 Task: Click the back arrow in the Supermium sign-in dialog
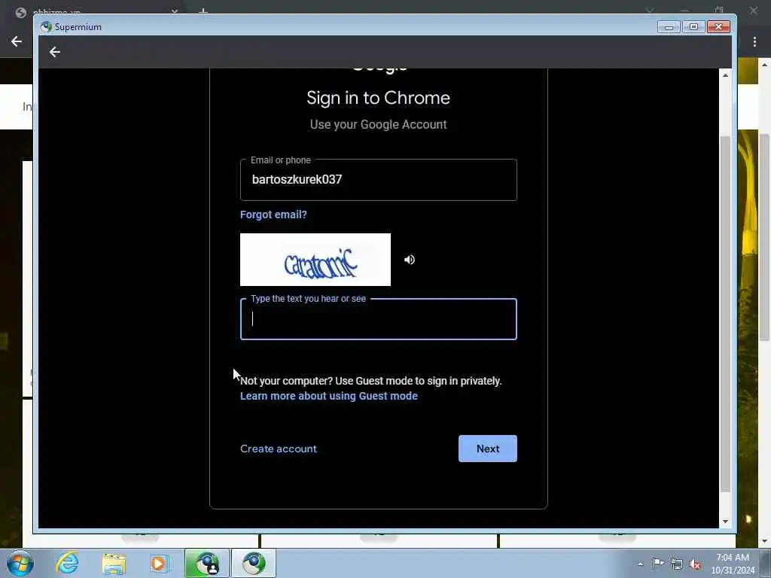(x=54, y=52)
